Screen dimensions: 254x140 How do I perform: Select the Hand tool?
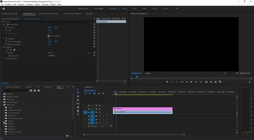click(x=78, y=111)
